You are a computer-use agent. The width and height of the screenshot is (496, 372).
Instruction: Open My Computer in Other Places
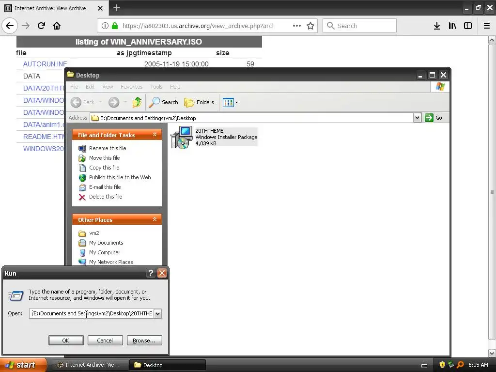pyautogui.click(x=105, y=252)
